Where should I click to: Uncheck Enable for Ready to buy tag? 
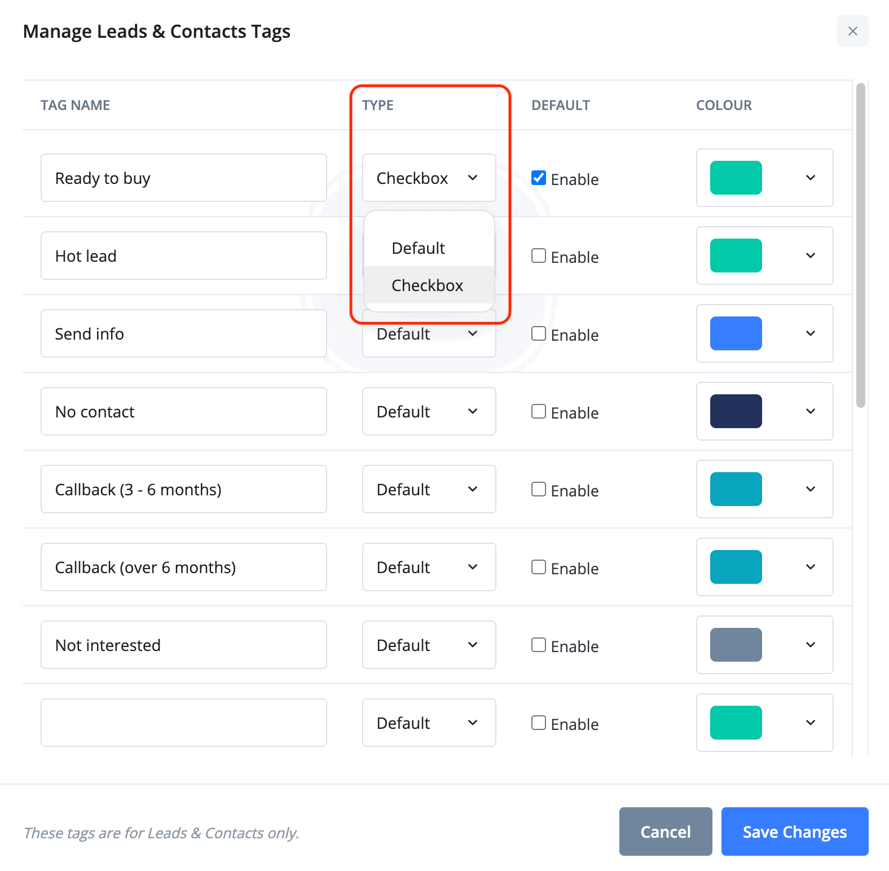click(x=539, y=178)
